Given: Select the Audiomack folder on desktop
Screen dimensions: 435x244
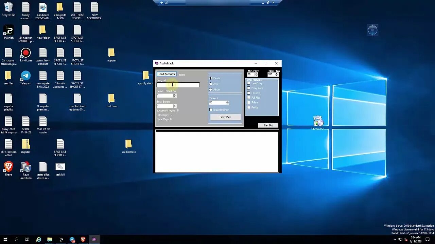Looking at the screenshot, I should 129,146.
